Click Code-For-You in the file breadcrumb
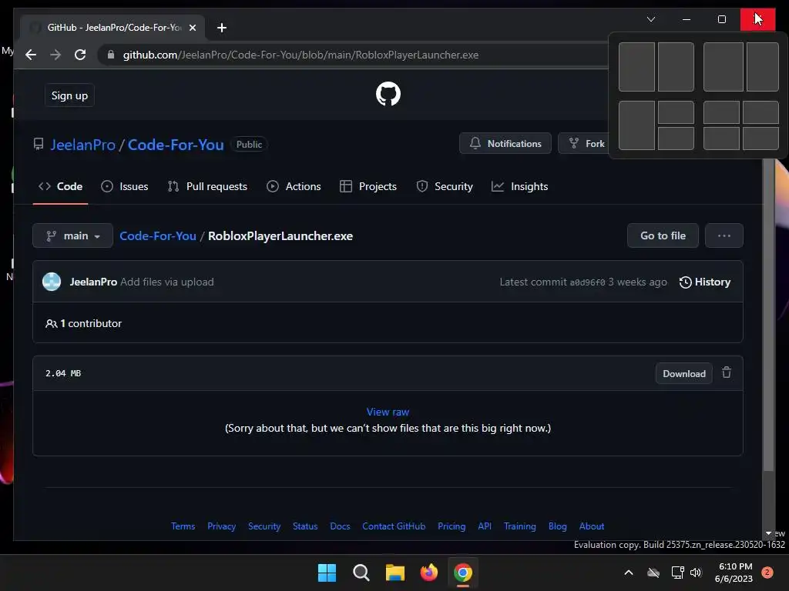 point(157,236)
